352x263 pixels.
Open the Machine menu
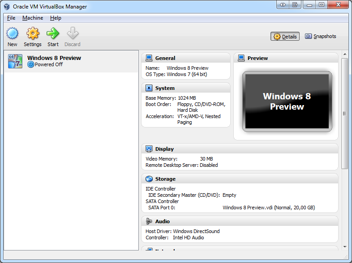pos(33,18)
